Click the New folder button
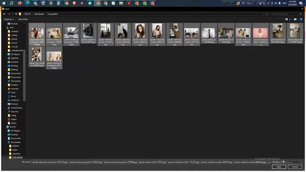Image resolution: width=306 pixels, height=172 pixels. click(x=23, y=19)
